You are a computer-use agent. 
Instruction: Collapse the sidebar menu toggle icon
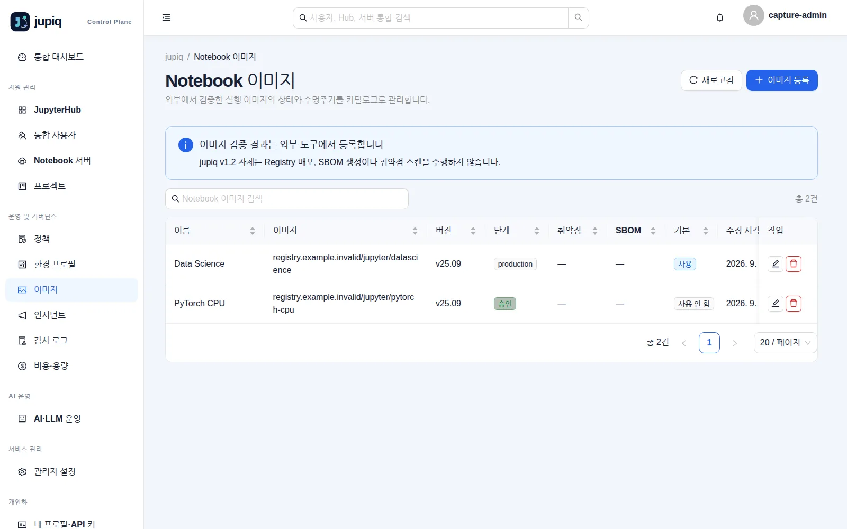166,17
